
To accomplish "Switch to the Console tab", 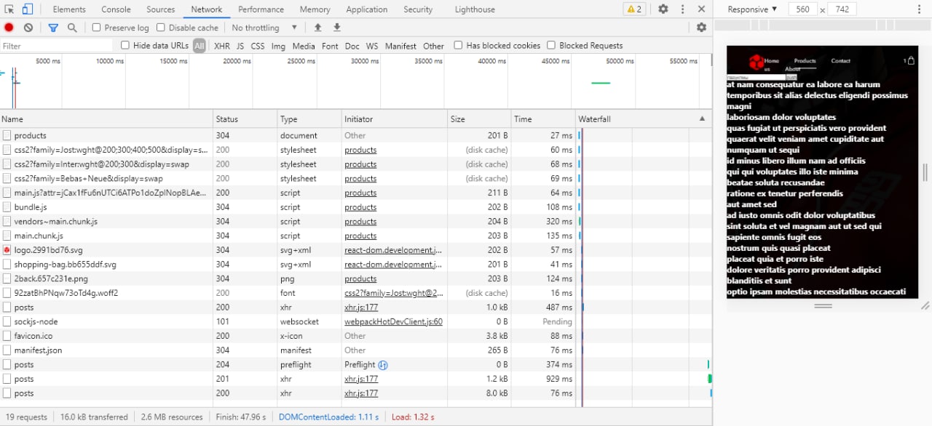I will (116, 9).
